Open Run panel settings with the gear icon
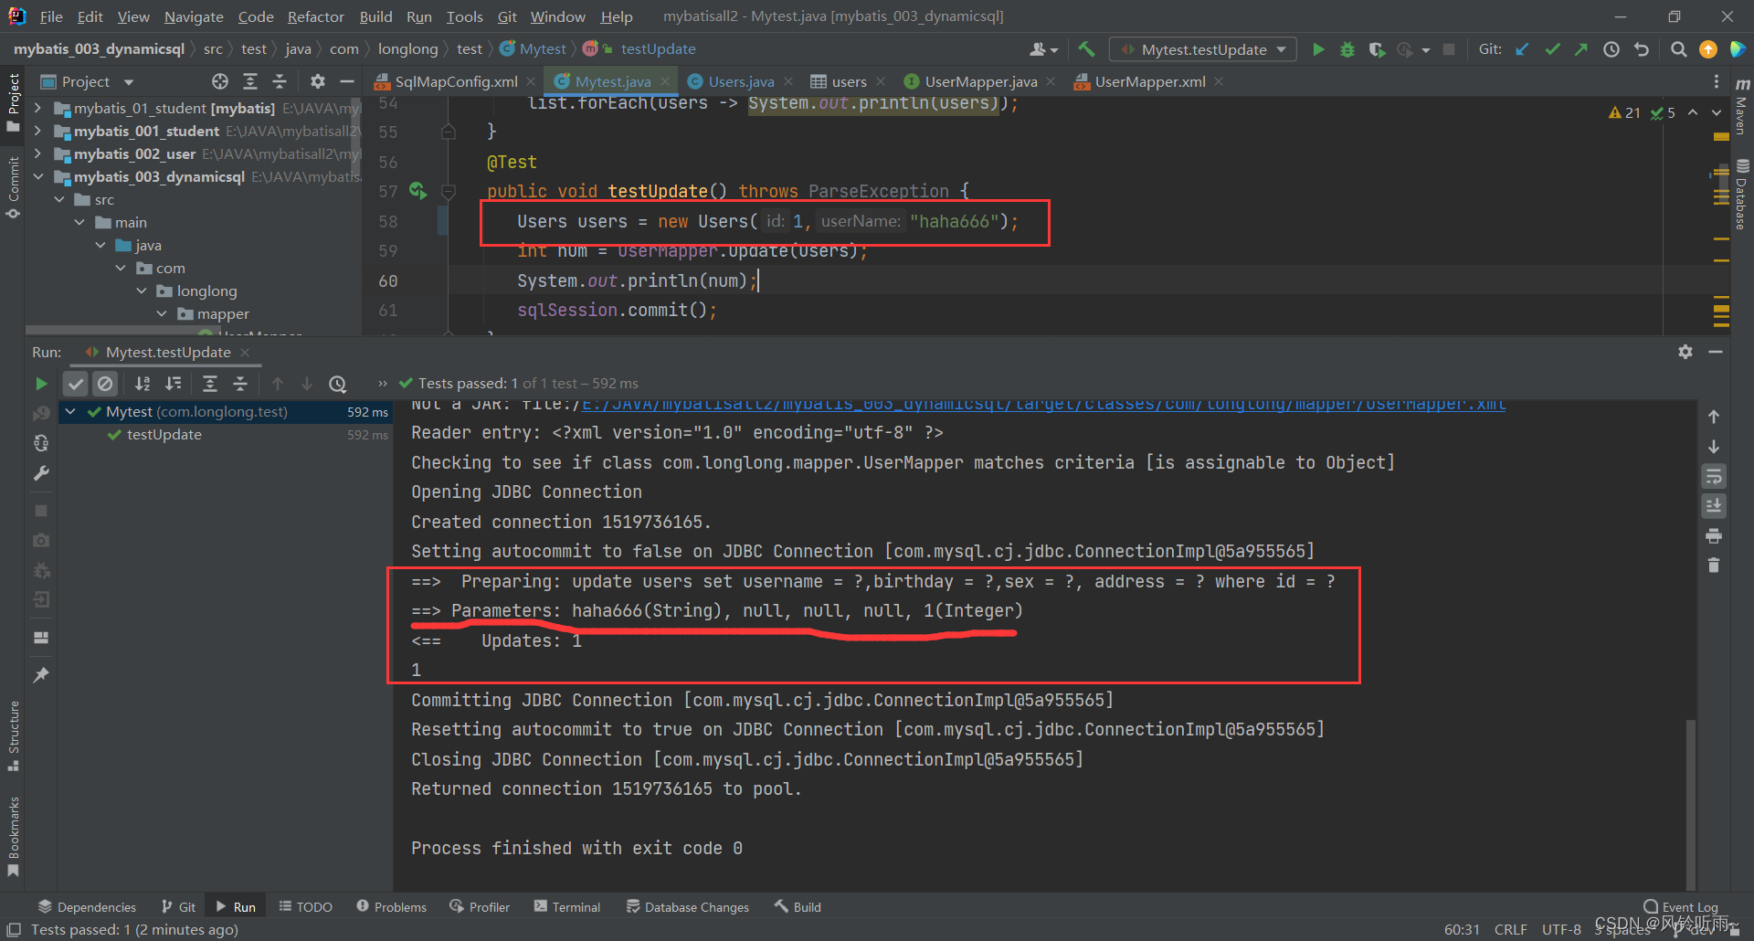This screenshot has width=1754, height=941. coord(1685,352)
